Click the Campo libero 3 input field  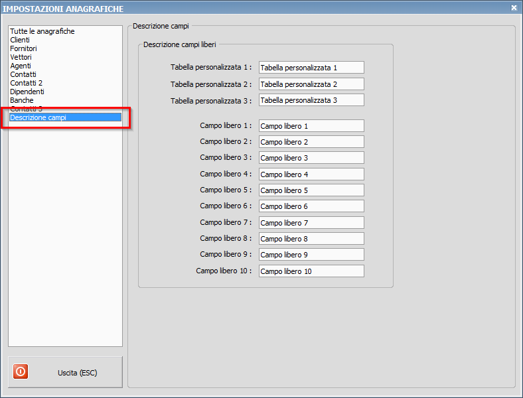point(311,158)
